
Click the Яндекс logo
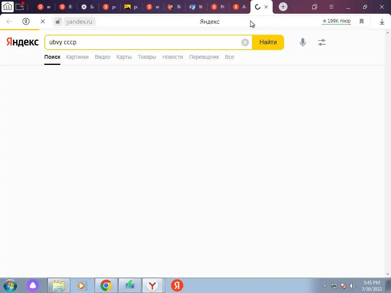tap(23, 42)
